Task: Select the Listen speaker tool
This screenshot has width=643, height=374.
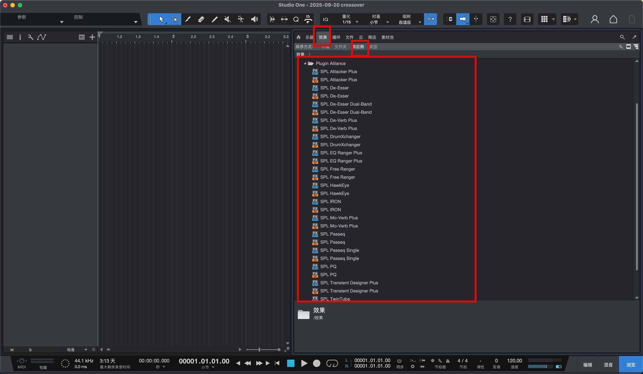Action: (255, 19)
